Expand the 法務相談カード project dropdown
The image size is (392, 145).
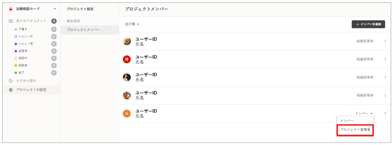pos(55,9)
